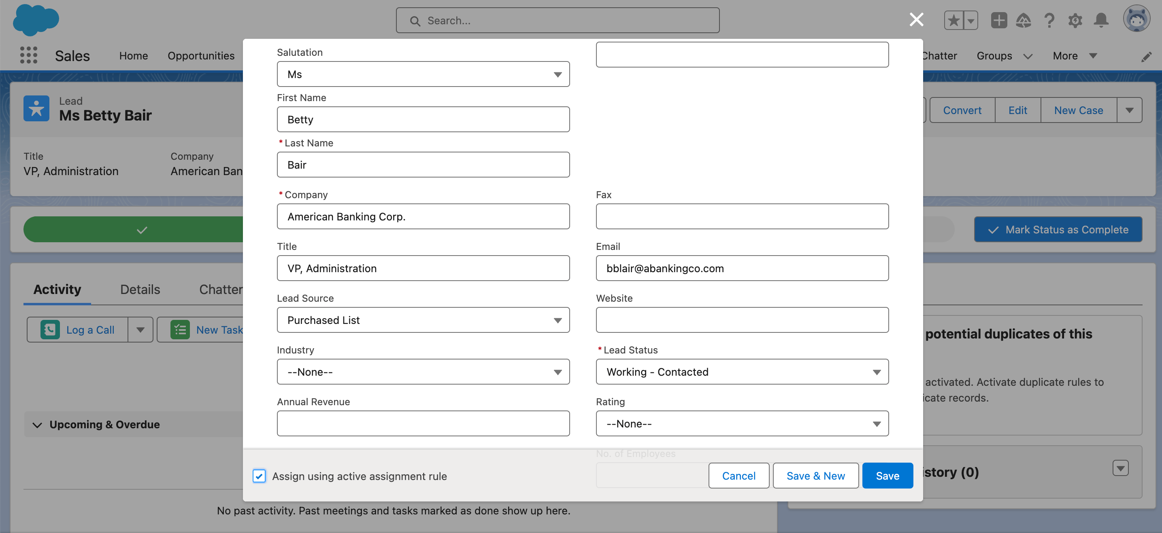Switch to the Activity tab
1162x533 pixels.
58,290
